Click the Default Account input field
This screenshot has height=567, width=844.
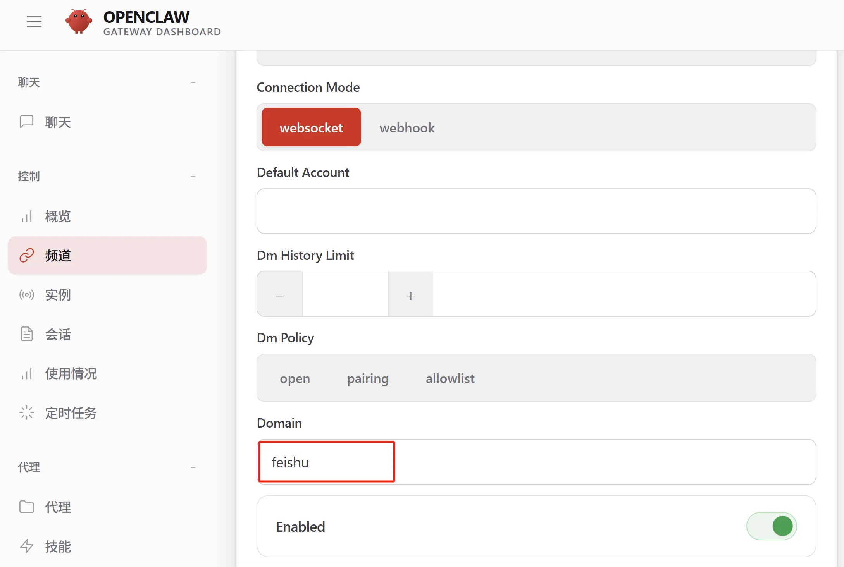coord(536,211)
